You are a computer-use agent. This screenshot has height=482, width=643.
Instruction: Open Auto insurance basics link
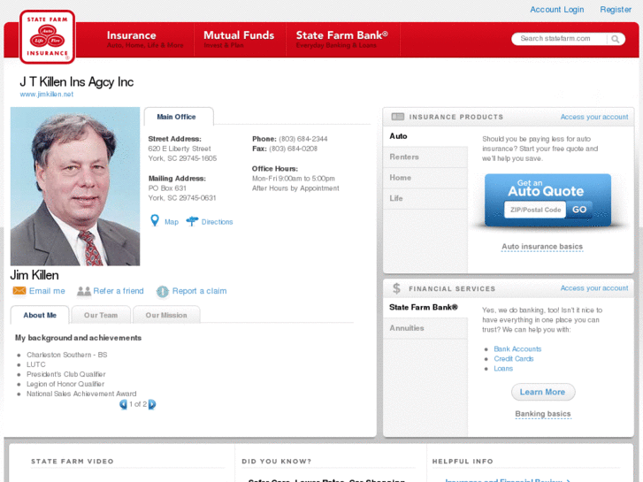click(x=542, y=247)
